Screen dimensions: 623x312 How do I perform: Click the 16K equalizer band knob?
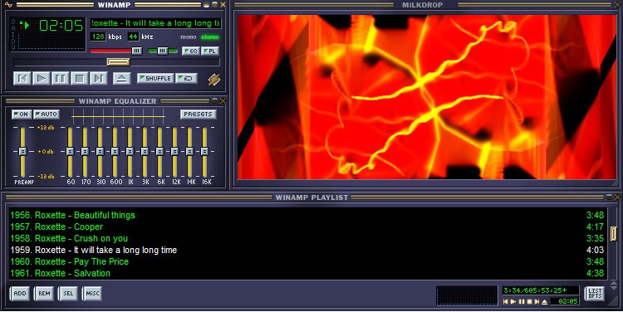[204, 151]
